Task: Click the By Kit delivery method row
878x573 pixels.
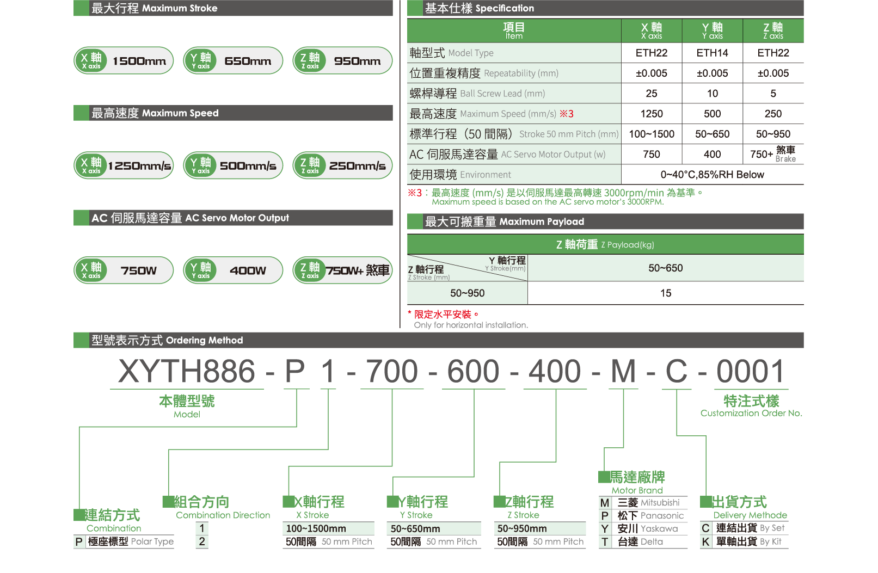Action: [x=744, y=541]
